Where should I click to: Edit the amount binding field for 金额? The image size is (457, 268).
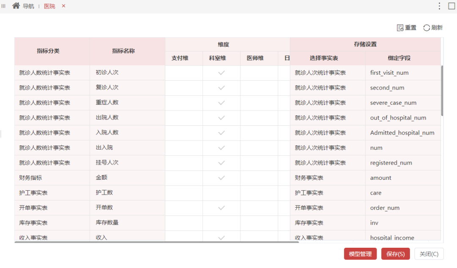pos(401,178)
